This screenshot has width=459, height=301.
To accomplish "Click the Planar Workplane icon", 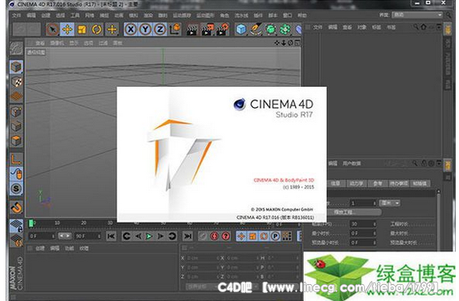I will pyautogui.click(x=16, y=241).
